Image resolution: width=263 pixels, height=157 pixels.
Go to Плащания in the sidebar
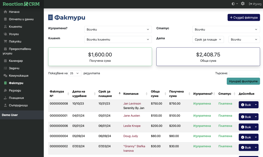tap(16, 98)
